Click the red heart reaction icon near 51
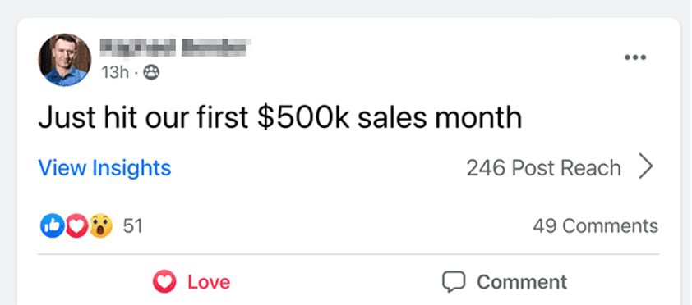This screenshot has width=692, height=305. tap(76, 225)
